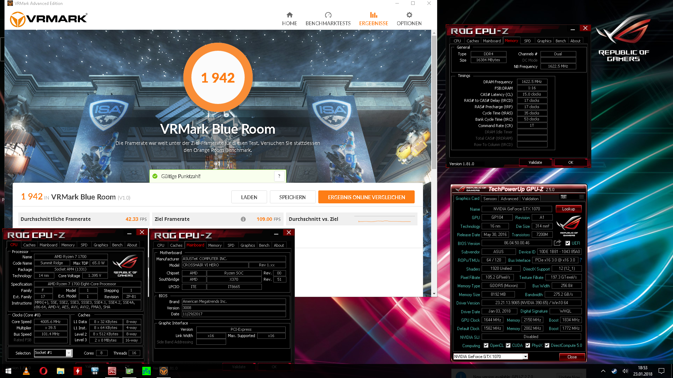Open the Validation tab in GPU-Z
The width and height of the screenshot is (673, 378).
530,198
